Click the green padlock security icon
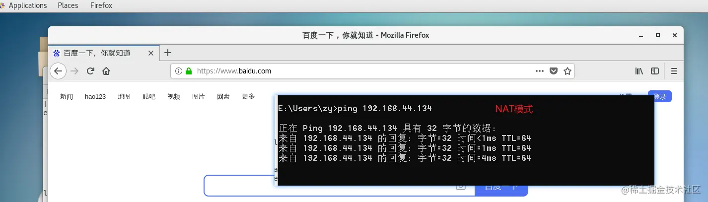 click(x=189, y=71)
